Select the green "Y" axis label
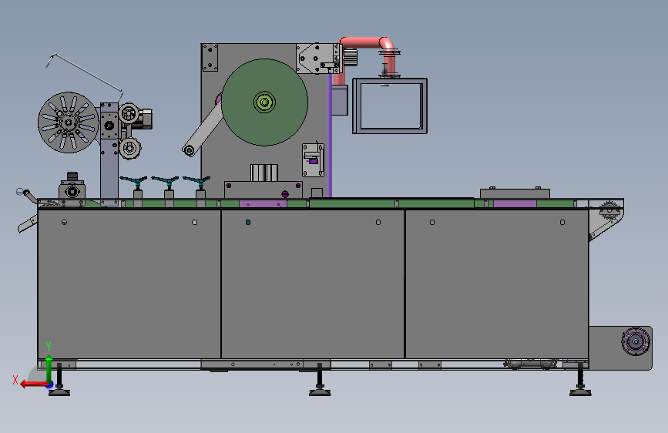668x433 pixels. click(49, 346)
